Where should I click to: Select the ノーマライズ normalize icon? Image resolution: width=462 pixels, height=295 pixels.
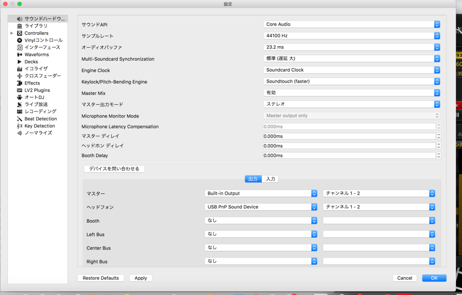tap(19, 133)
